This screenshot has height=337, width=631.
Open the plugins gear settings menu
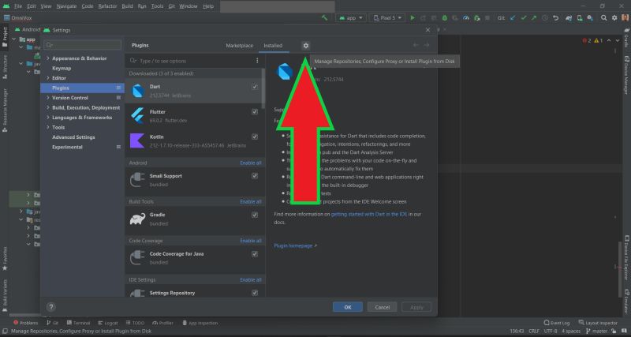coord(305,46)
